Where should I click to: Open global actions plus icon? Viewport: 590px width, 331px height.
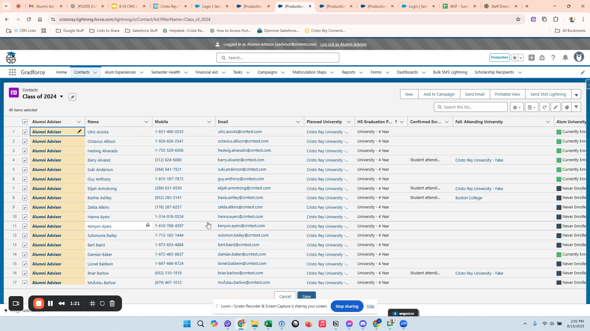coord(531,58)
